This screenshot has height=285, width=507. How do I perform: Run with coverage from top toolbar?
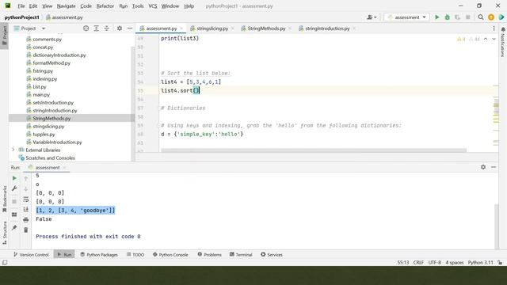457,17
